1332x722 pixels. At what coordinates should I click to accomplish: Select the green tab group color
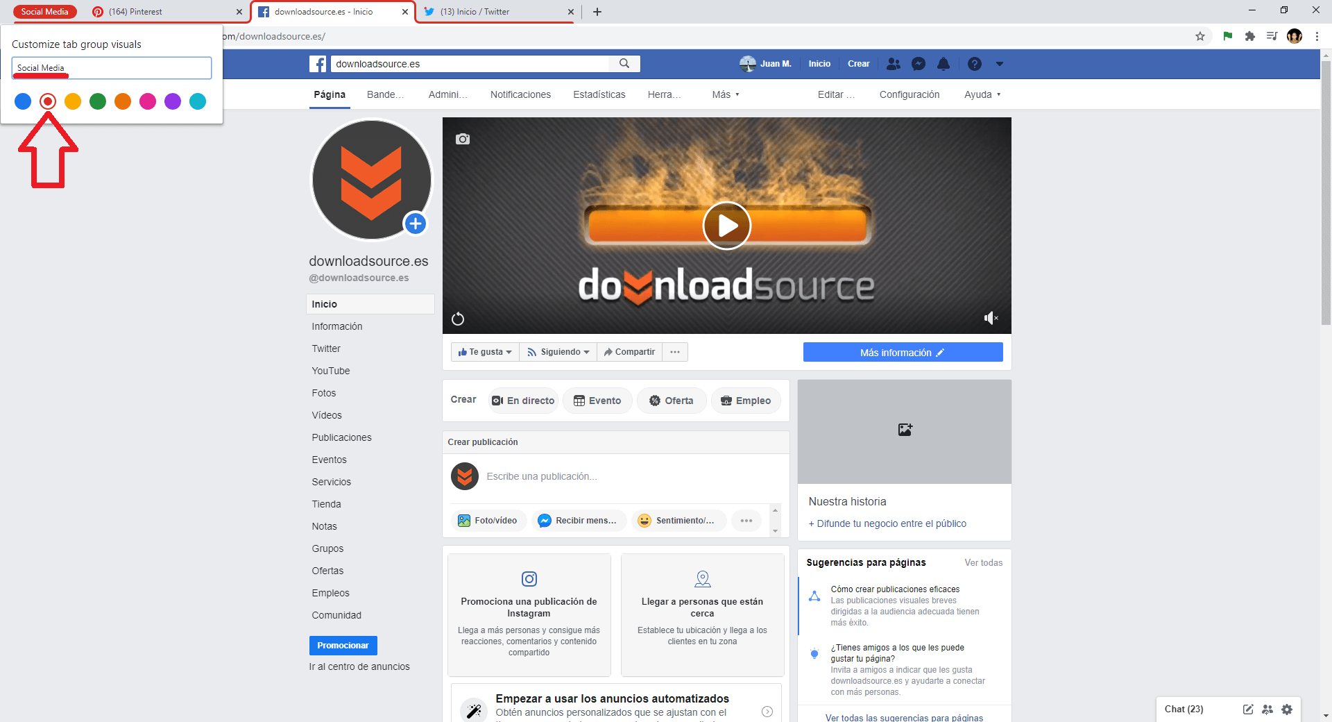click(98, 101)
